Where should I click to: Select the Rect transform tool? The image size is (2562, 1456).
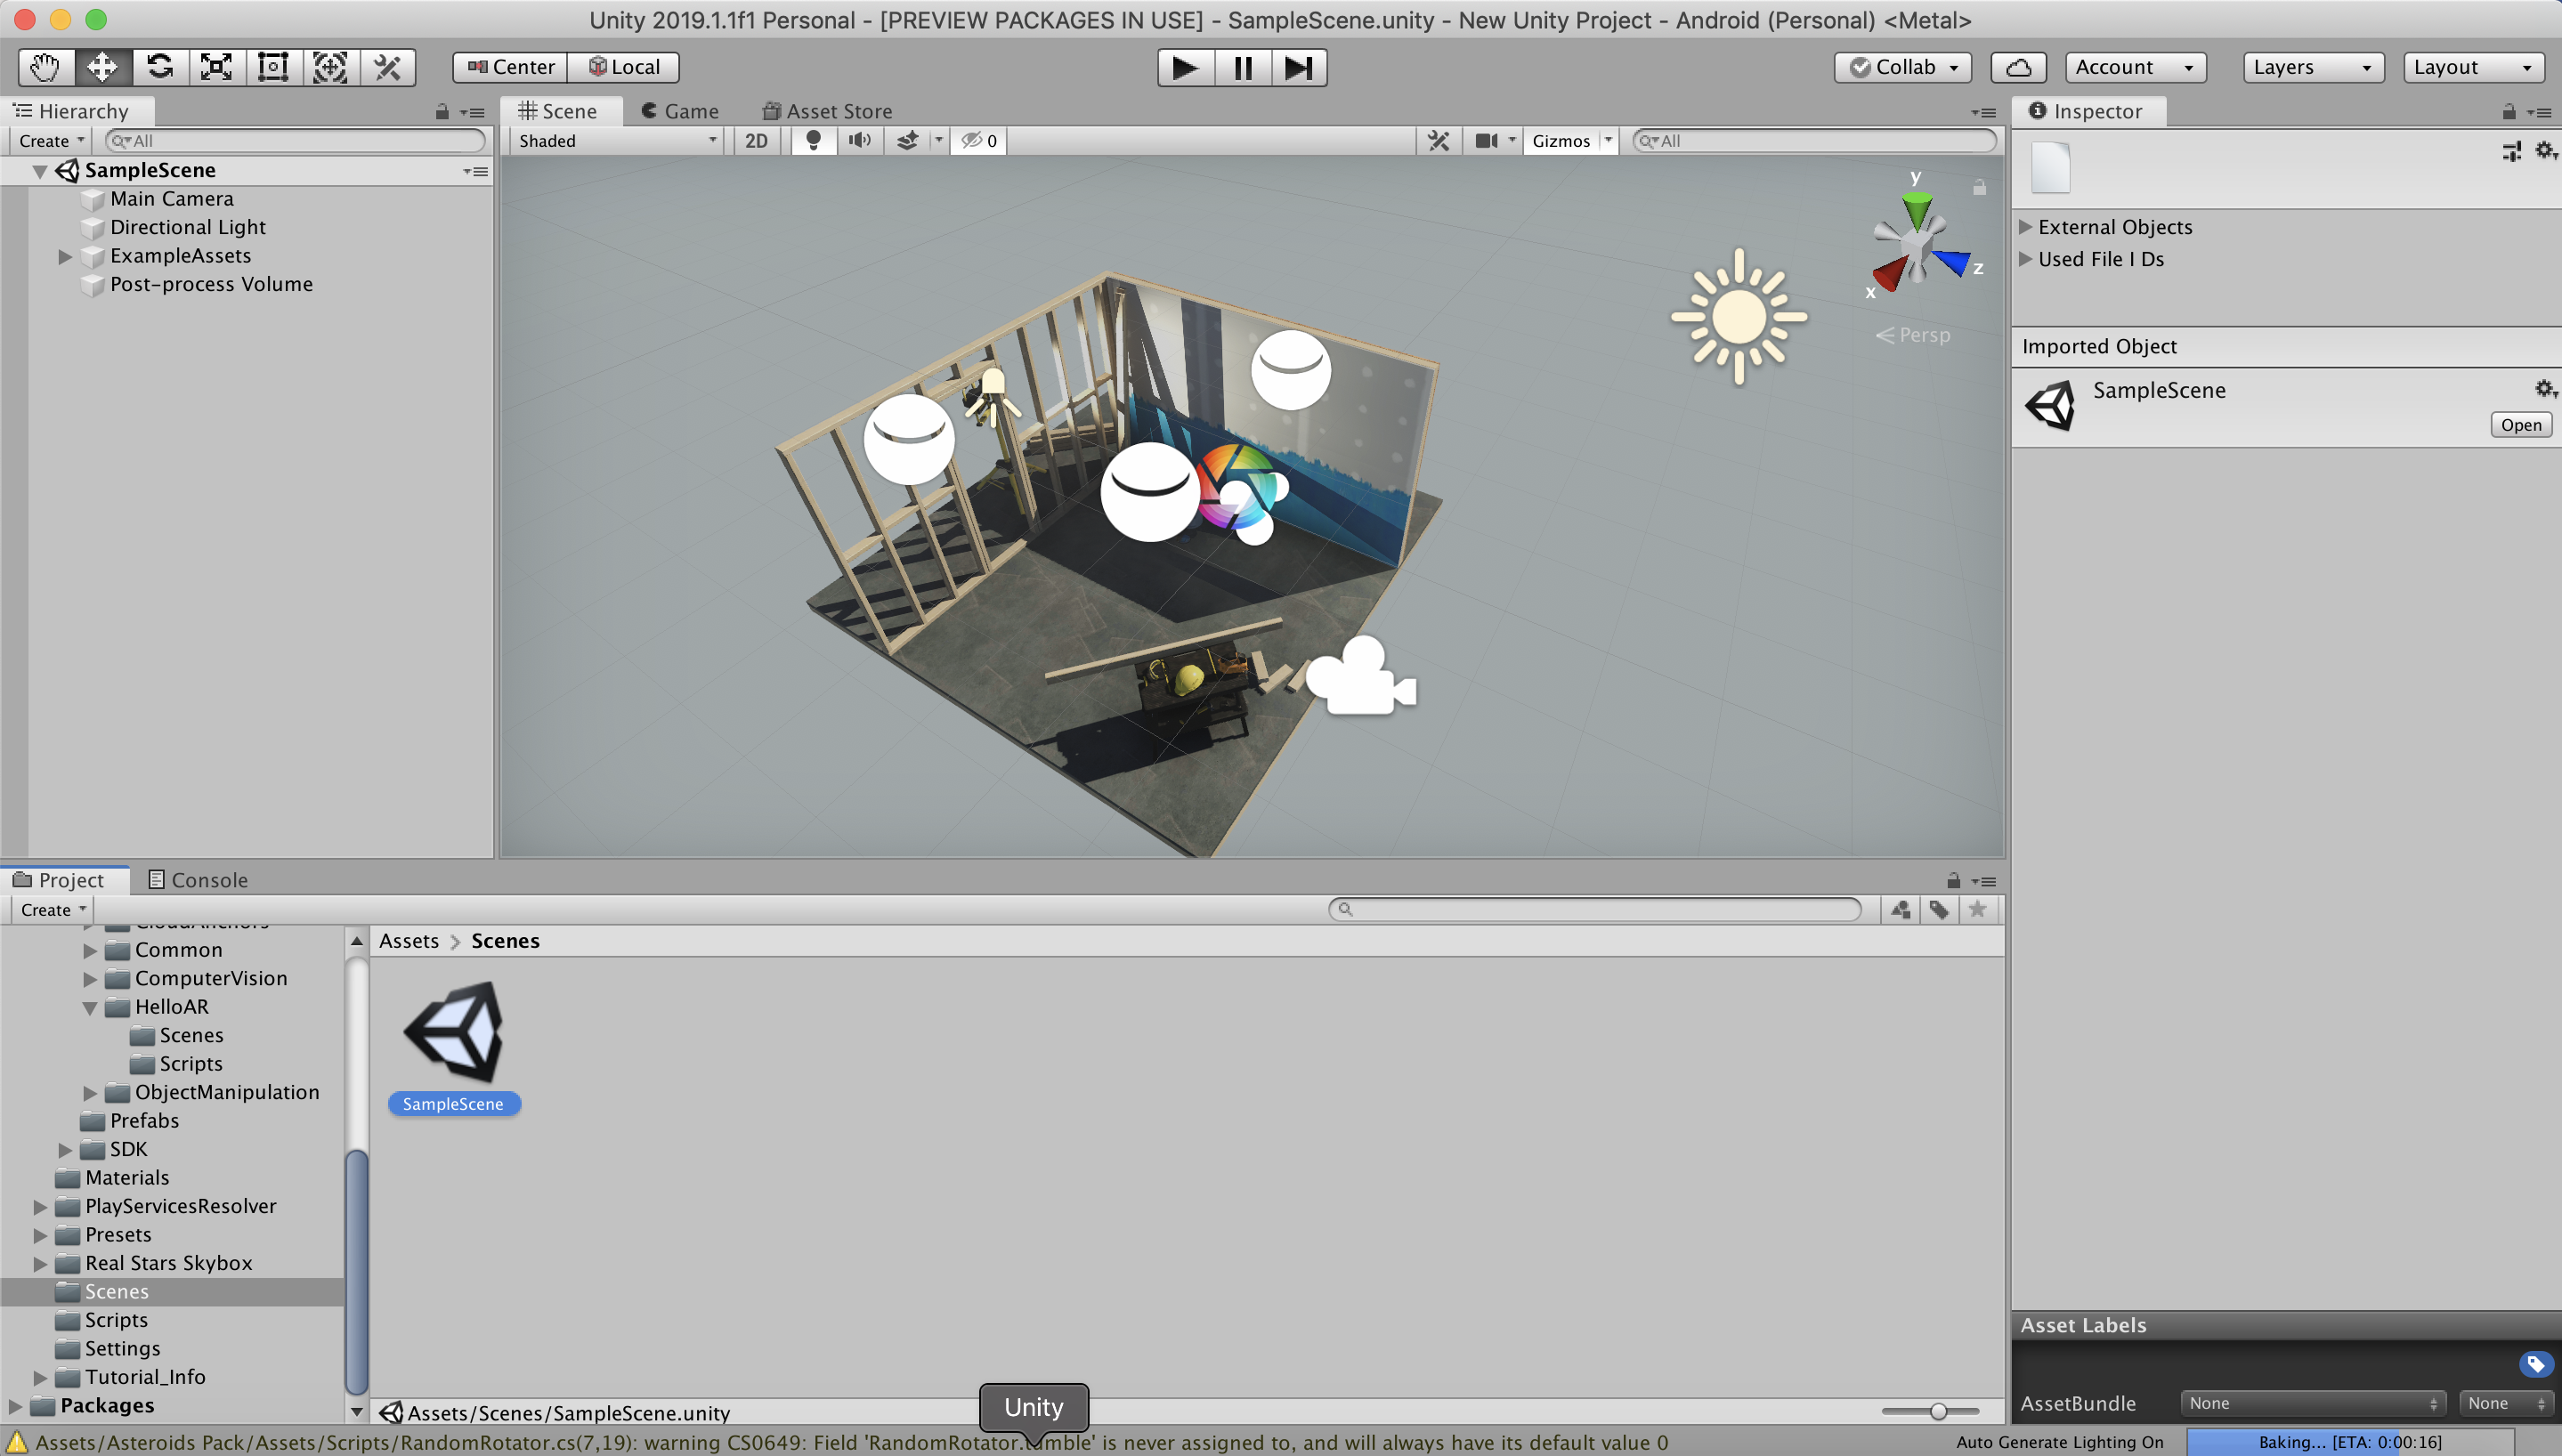tap(273, 67)
